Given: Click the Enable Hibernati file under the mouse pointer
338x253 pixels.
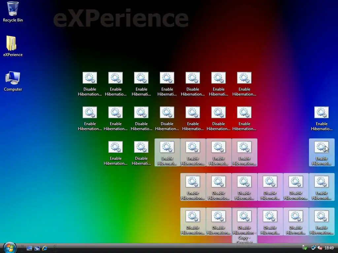Looking at the screenshot, I should tap(321, 152).
